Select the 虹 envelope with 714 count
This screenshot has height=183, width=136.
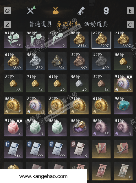tap(13, 149)
